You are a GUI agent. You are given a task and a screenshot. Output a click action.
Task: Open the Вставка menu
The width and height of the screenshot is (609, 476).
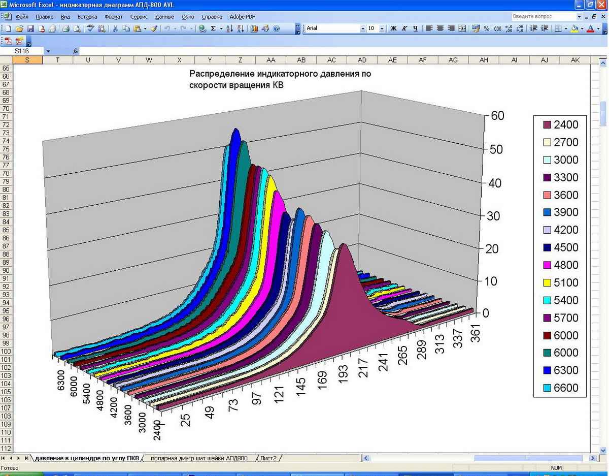pyautogui.click(x=87, y=17)
